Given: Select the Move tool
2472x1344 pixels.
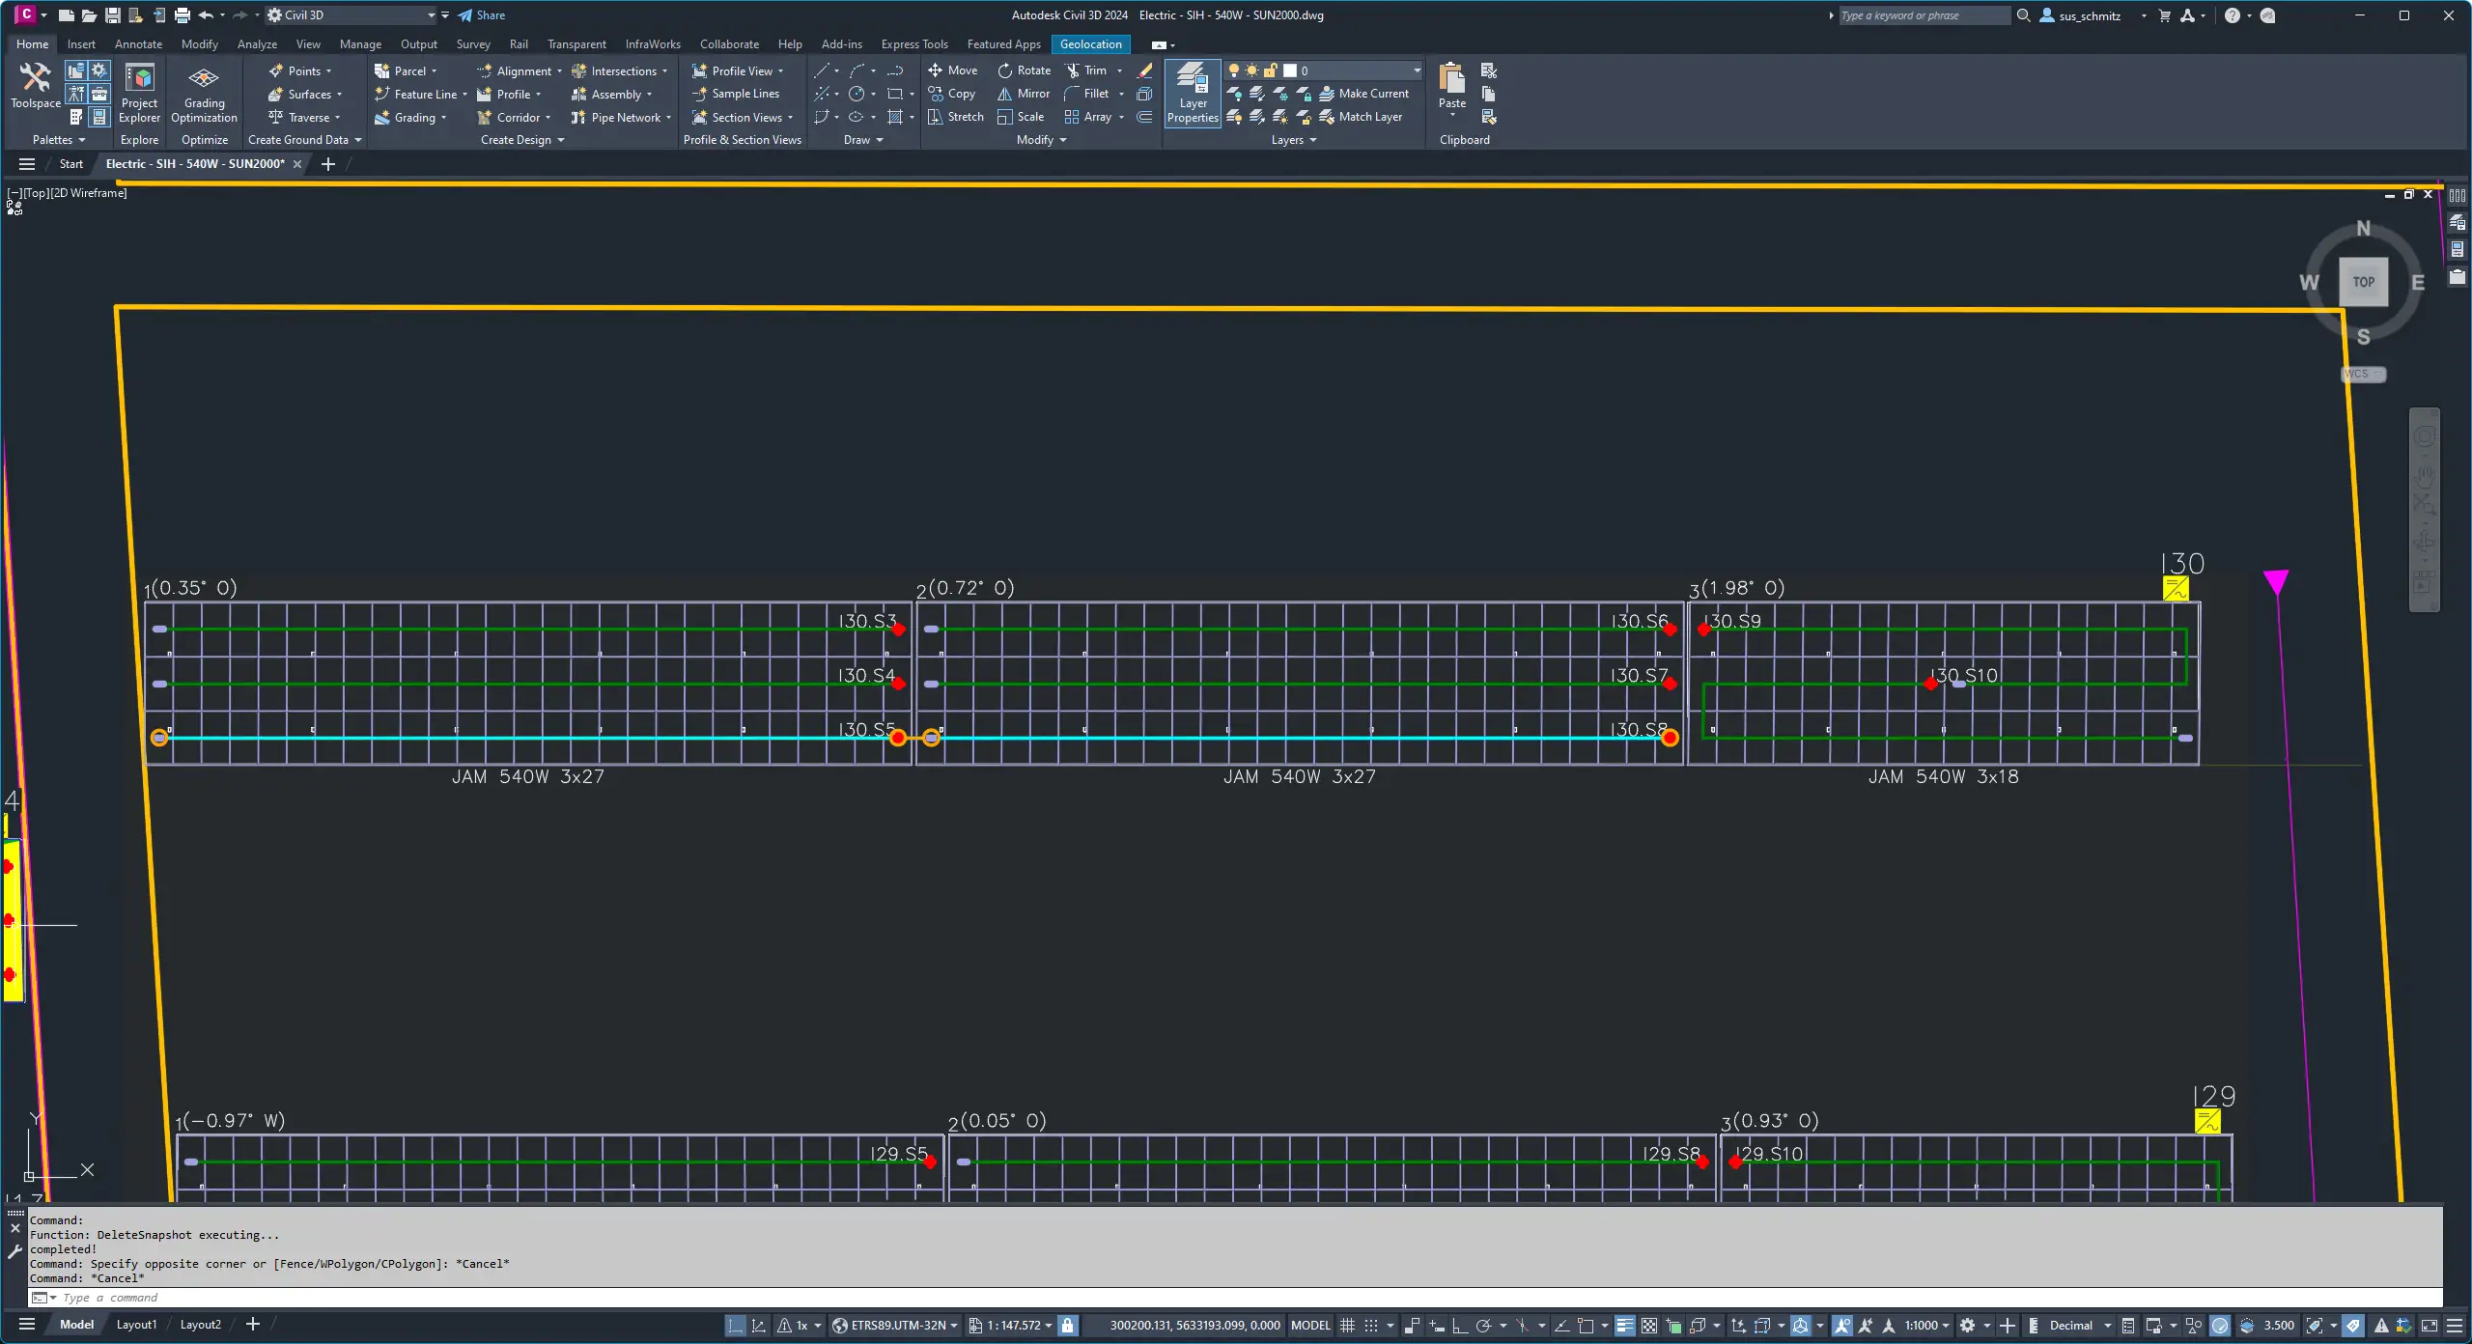Looking at the screenshot, I should 952,70.
